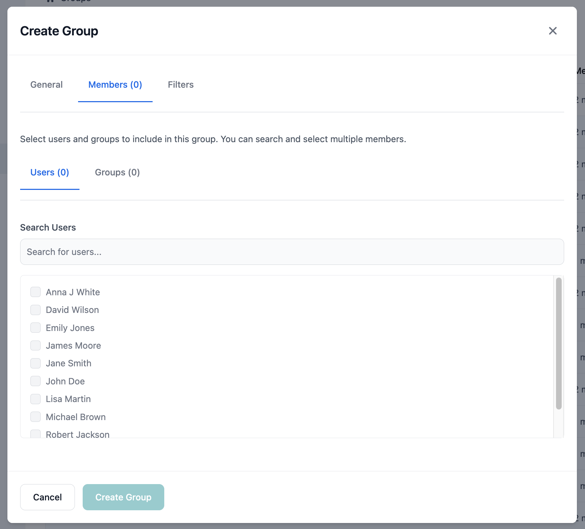Select the Users (0) tab

pos(49,172)
